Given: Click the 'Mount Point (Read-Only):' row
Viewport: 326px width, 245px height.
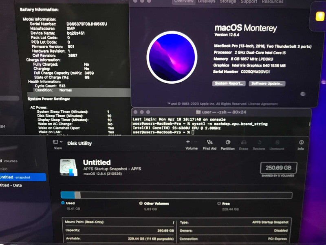Looking at the screenshot, I should pos(119,222).
